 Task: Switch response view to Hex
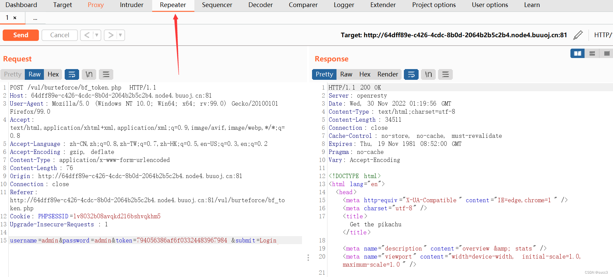click(x=365, y=74)
